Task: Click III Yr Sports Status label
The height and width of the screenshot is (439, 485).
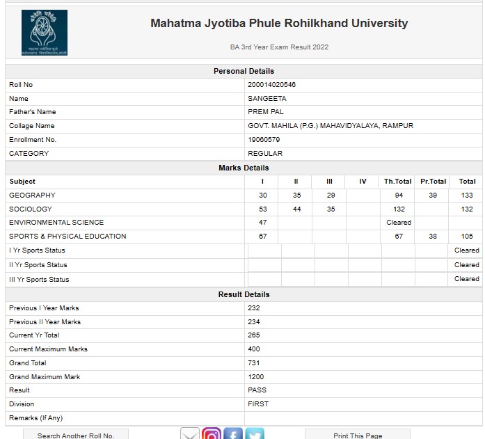Action: [39, 279]
